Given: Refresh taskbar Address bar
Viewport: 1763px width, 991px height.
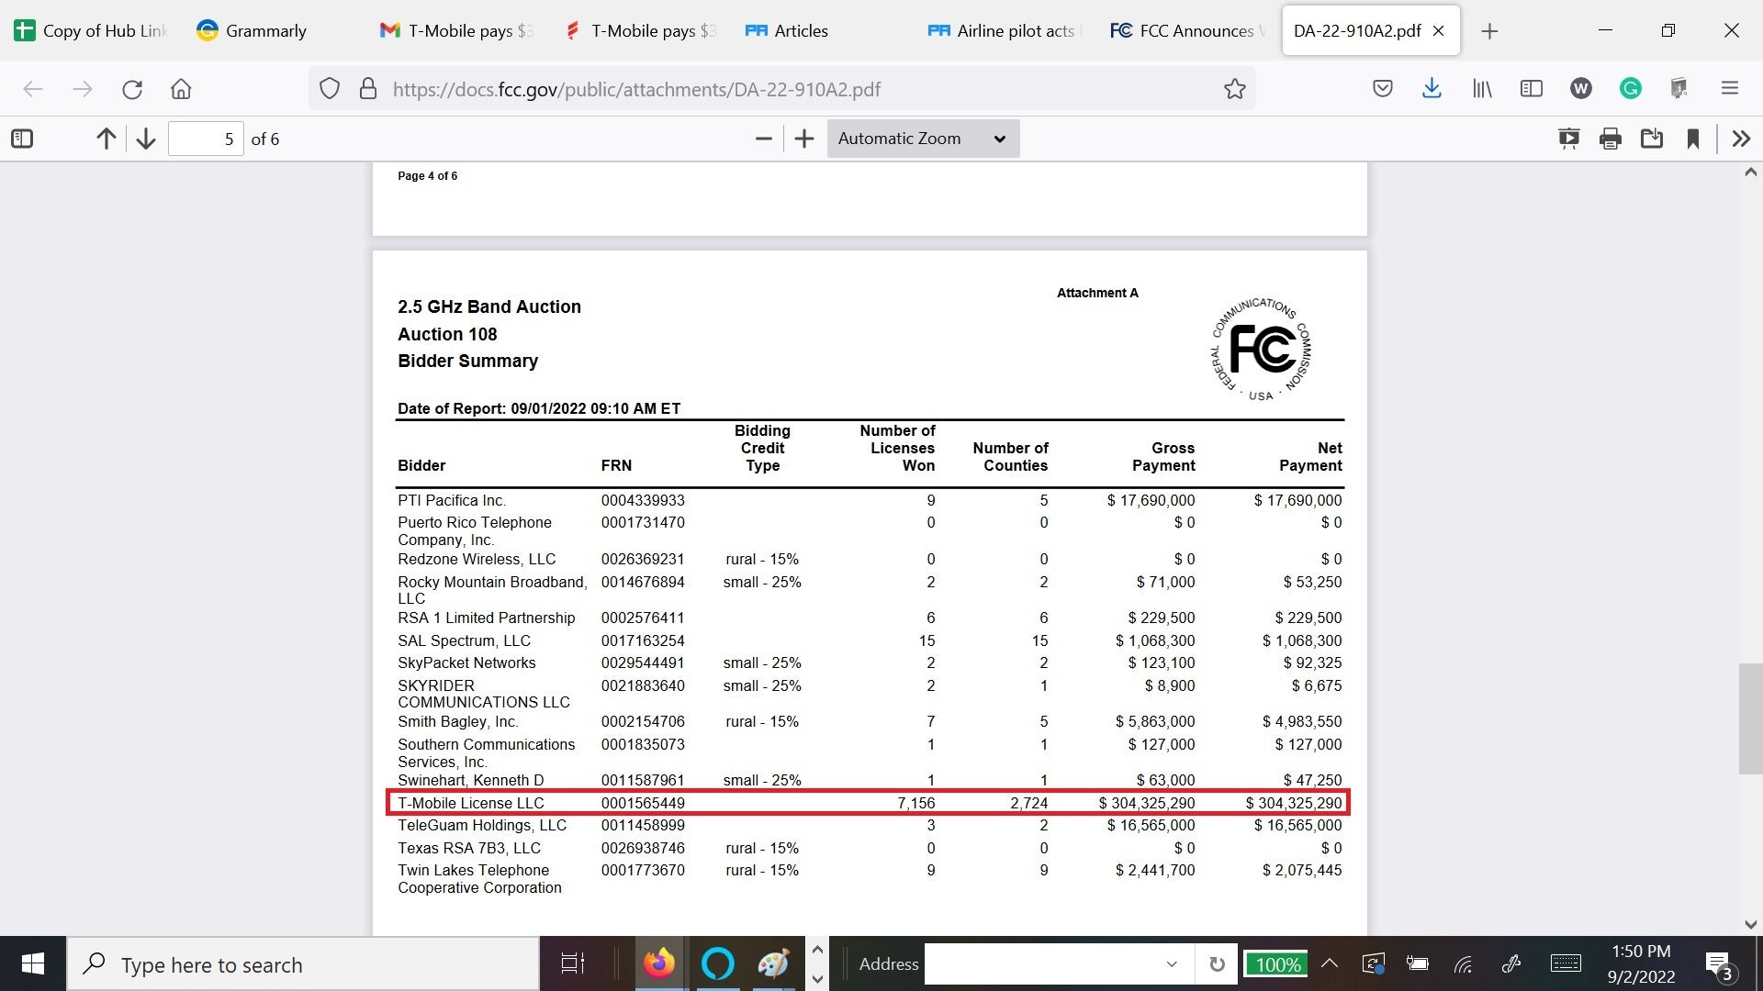Looking at the screenshot, I should (1217, 963).
